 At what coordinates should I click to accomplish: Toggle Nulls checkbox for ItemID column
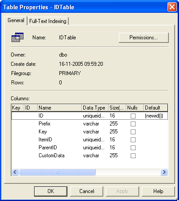coord(133,140)
